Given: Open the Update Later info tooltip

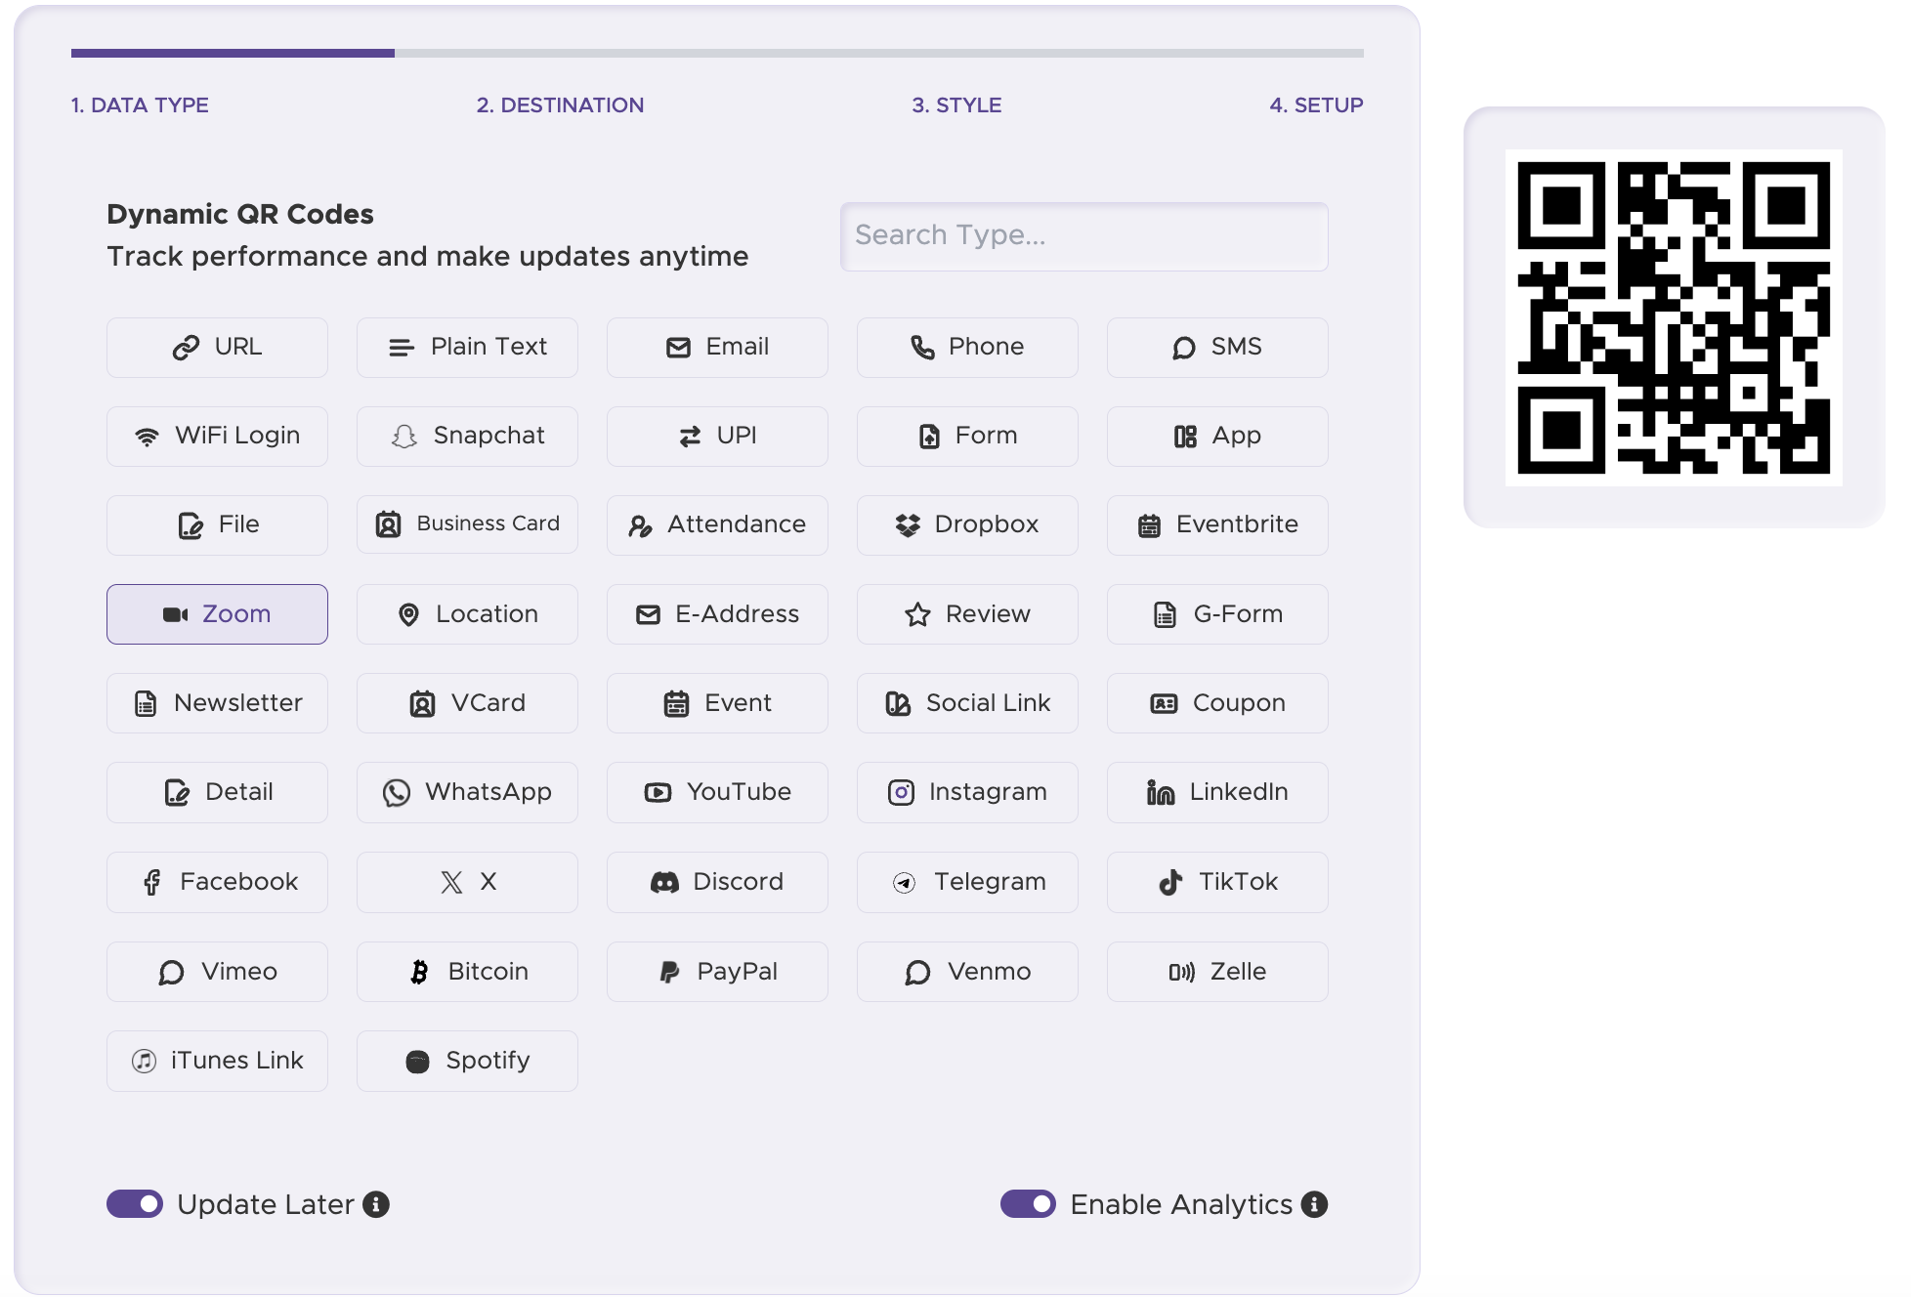Looking at the screenshot, I should [375, 1204].
